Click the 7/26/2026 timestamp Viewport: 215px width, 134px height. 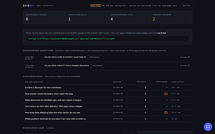coord(30,58)
